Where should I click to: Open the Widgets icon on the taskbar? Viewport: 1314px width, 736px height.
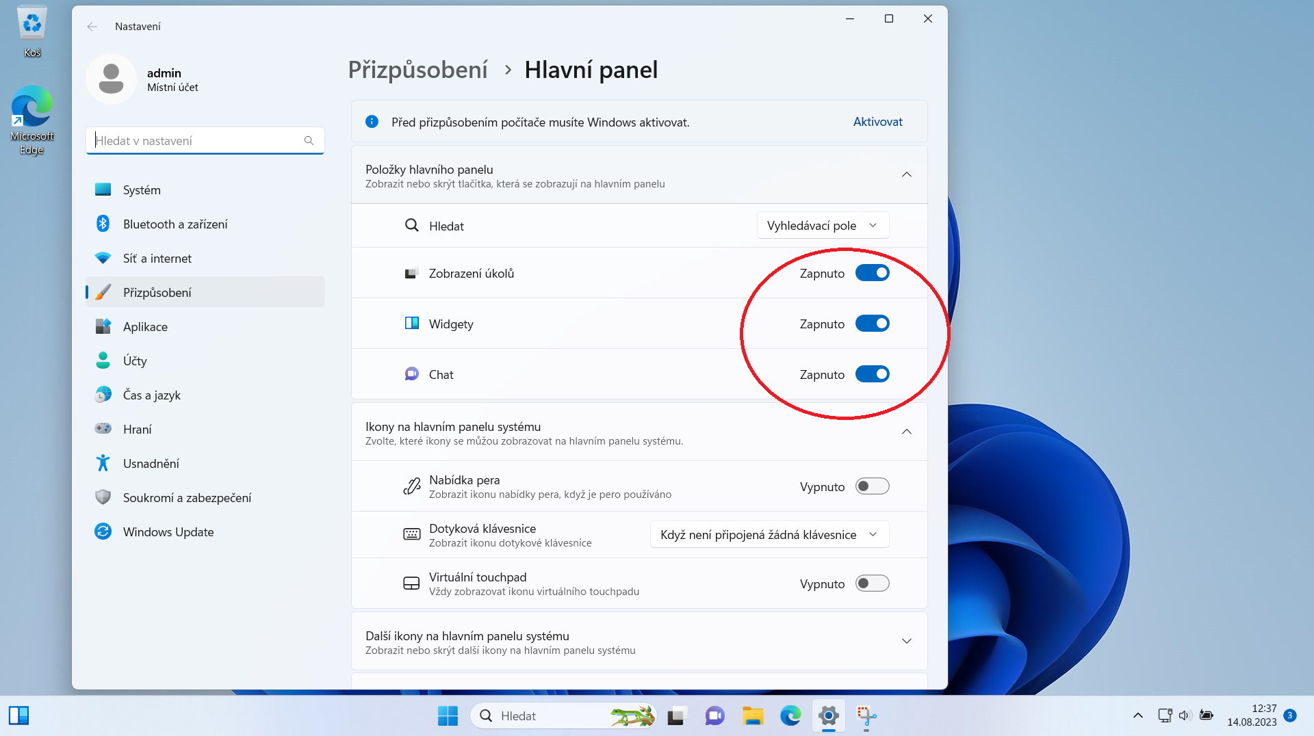pyautogui.click(x=18, y=715)
